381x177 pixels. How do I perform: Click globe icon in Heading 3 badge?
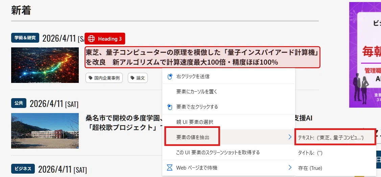(x=91, y=39)
